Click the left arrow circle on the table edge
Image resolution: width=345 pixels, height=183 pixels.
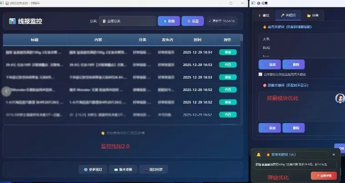coord(6,92)
